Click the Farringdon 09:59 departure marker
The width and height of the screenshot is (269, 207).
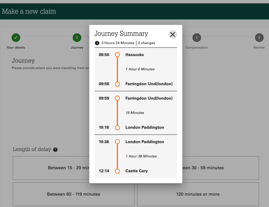point(118,98)
